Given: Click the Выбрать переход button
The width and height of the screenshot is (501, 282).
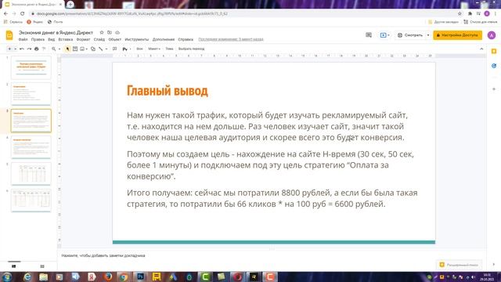Looking at the screenshot, I should (x=191, y=49).
